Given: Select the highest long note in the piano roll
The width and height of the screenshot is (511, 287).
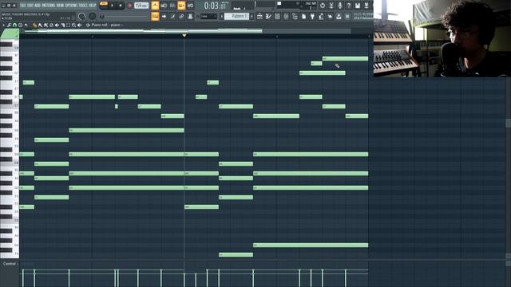Looking at the screenshot, I should (345, 58).
